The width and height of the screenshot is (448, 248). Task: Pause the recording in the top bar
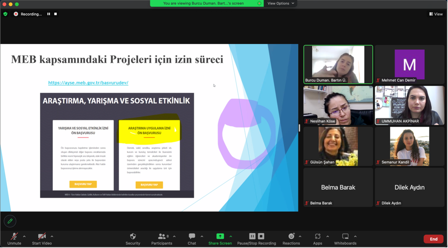[x=49, y=14]
